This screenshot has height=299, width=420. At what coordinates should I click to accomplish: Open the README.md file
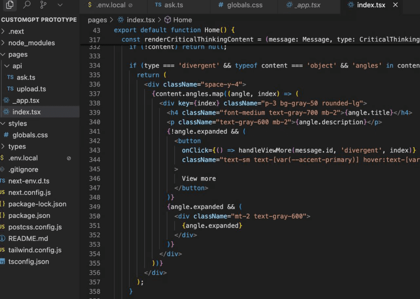(28, 238)
